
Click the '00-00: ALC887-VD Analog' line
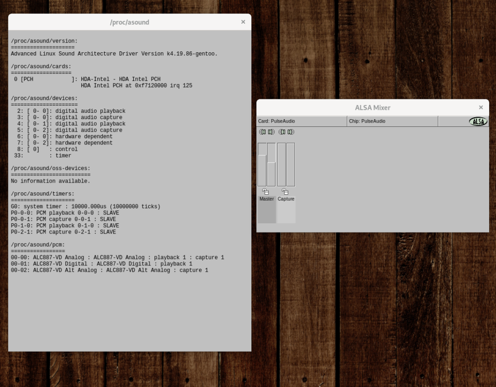click(117, 257)
